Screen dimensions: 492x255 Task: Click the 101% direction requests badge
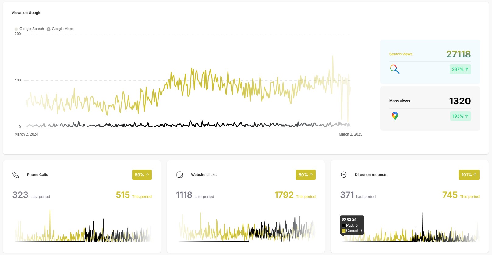coord(469,175)
